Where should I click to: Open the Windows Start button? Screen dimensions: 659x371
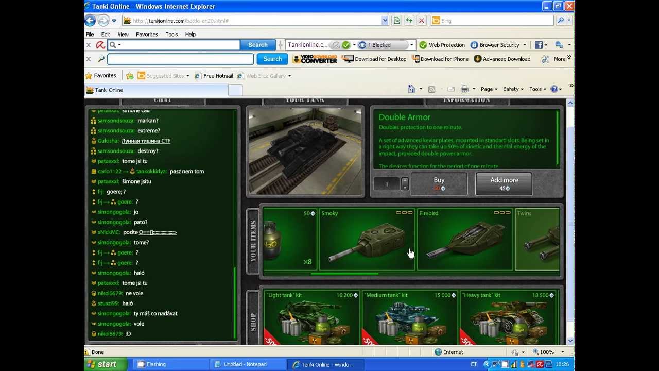(x=106, y=364)
